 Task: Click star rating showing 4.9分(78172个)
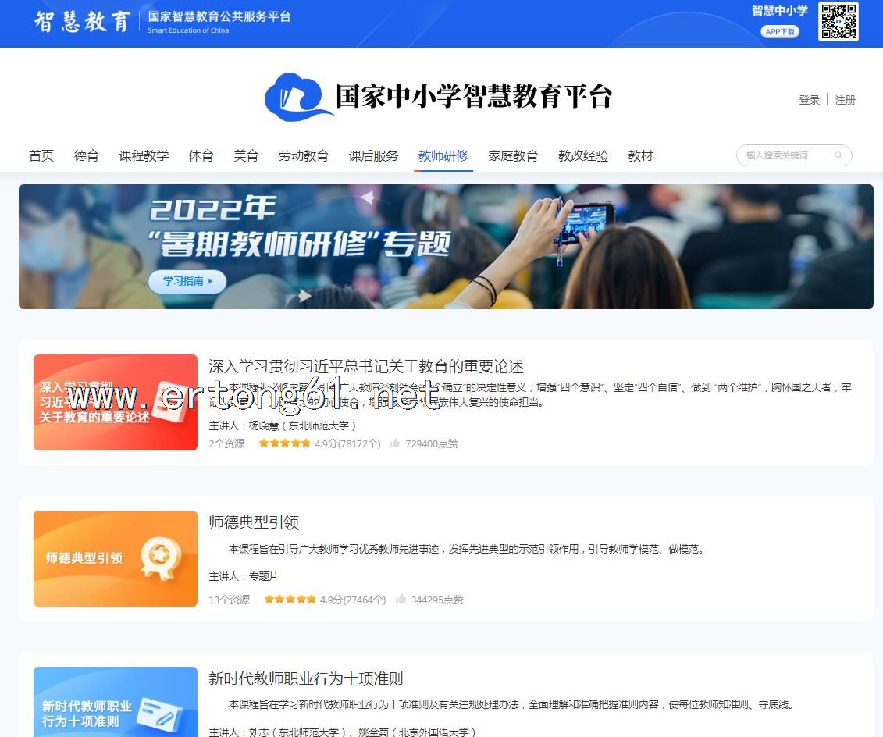pos(284,443)
